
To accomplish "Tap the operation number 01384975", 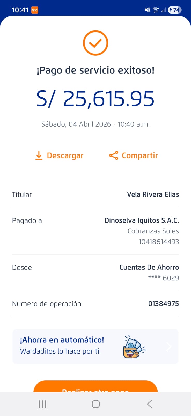I will point(163,304).
